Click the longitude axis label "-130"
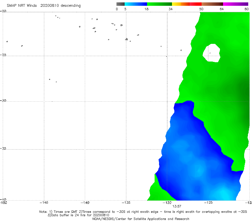This screenshot has width=252, height=221. pyautogui.click(x=167, y=203)
